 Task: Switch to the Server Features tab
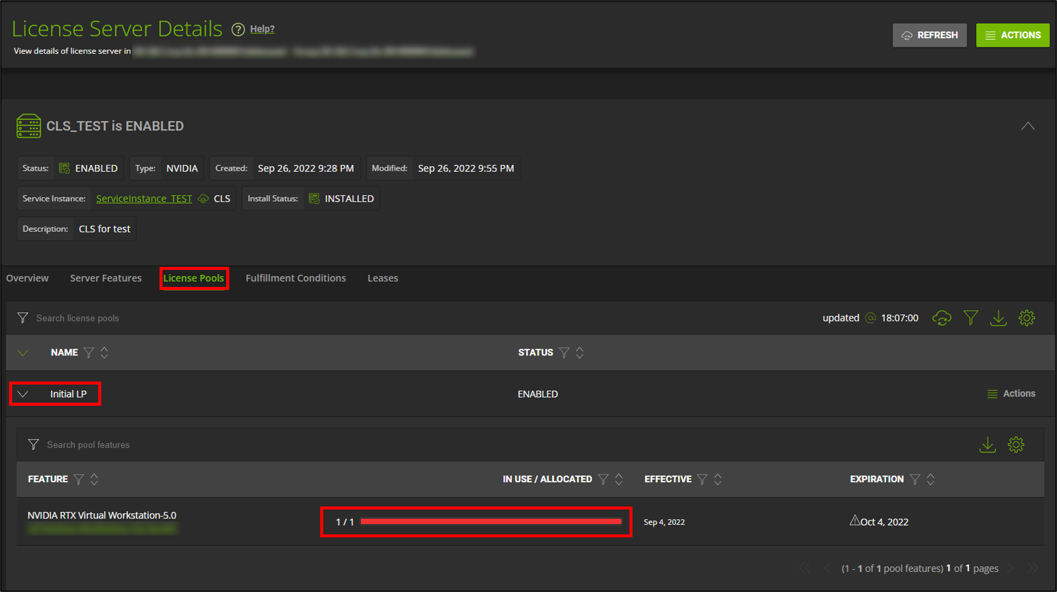[106, 278]
